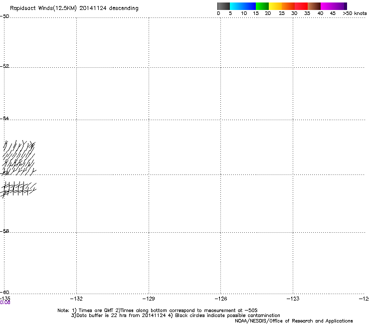369x324 pixels.
Task: Click the legend label '10'
Action: (x=244, y=13)
